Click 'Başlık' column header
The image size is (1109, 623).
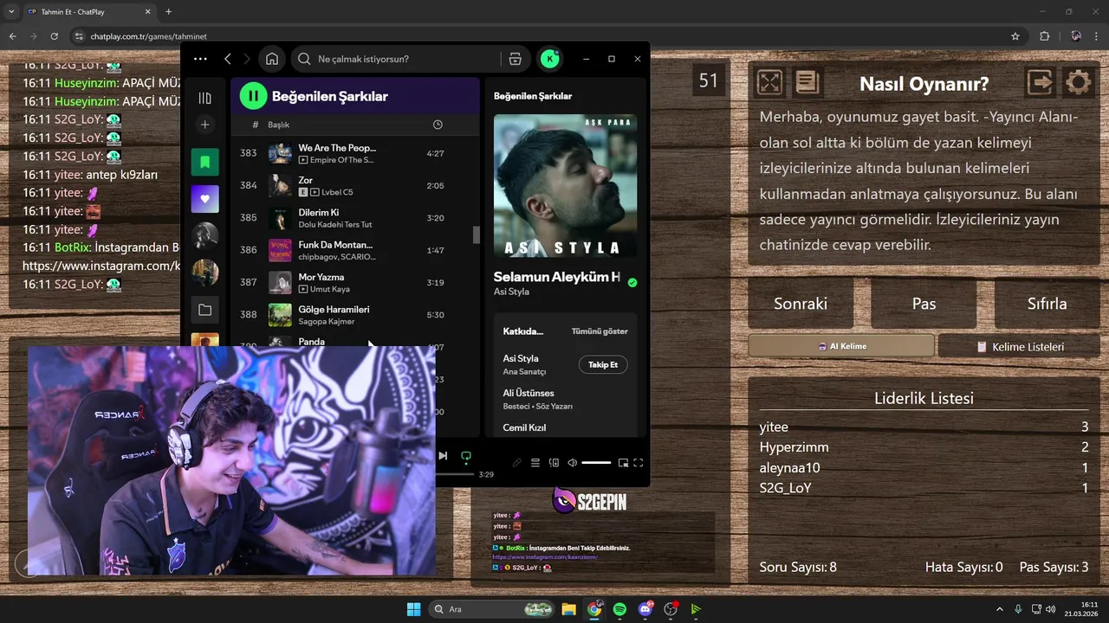pyautogui.click(x=279, y=125)
